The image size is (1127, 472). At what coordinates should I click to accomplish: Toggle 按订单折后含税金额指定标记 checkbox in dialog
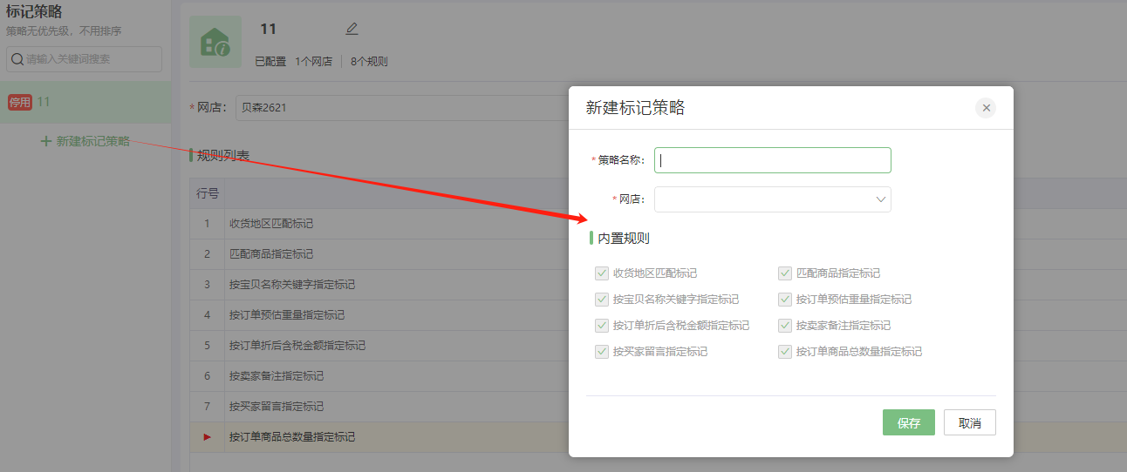point(601,326)
